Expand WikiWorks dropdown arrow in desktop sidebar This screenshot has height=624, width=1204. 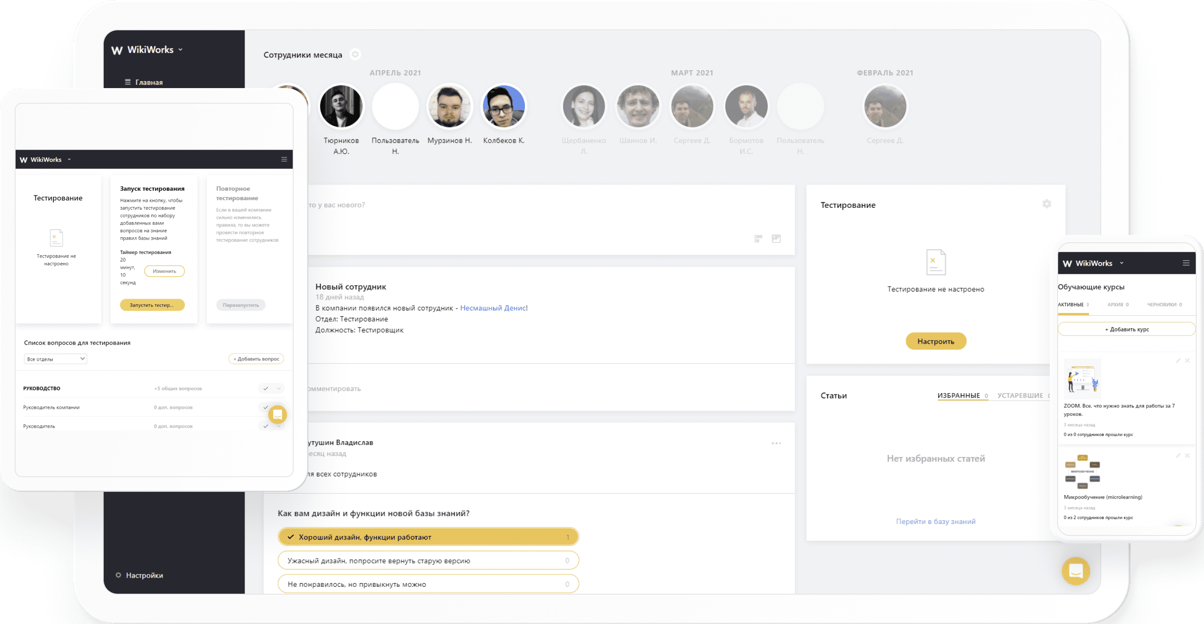click(180, 50)
